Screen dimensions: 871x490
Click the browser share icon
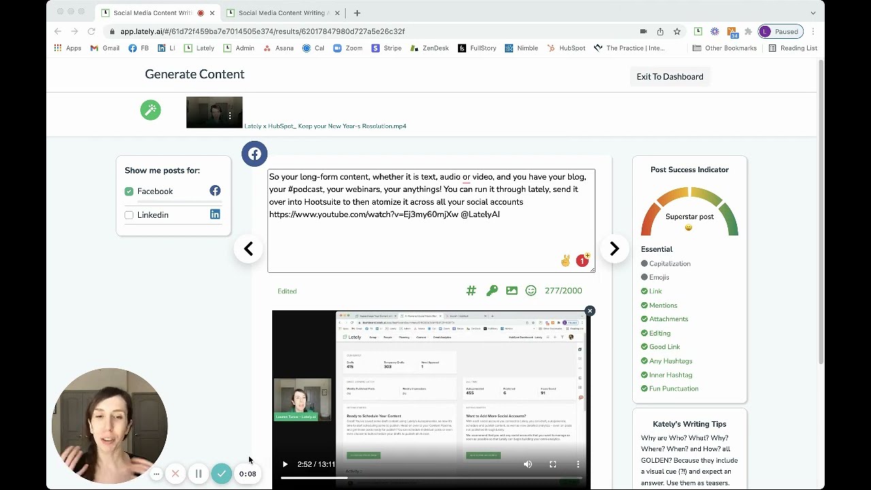pyautogui.click(x=660, y=31)
